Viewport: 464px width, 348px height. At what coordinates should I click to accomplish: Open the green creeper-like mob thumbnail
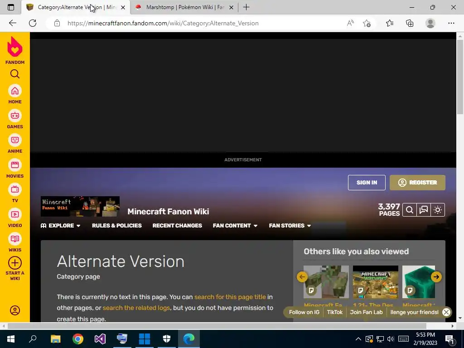click(x=326, y=282)
